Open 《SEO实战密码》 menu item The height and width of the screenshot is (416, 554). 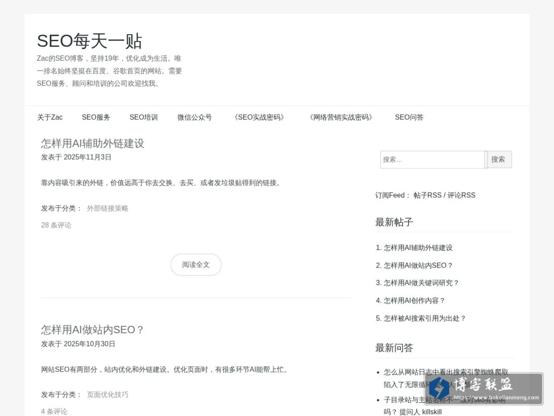259,117
